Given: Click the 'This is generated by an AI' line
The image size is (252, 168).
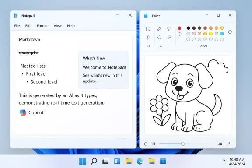Looking at the screenshot, I should tap(58, 95).
